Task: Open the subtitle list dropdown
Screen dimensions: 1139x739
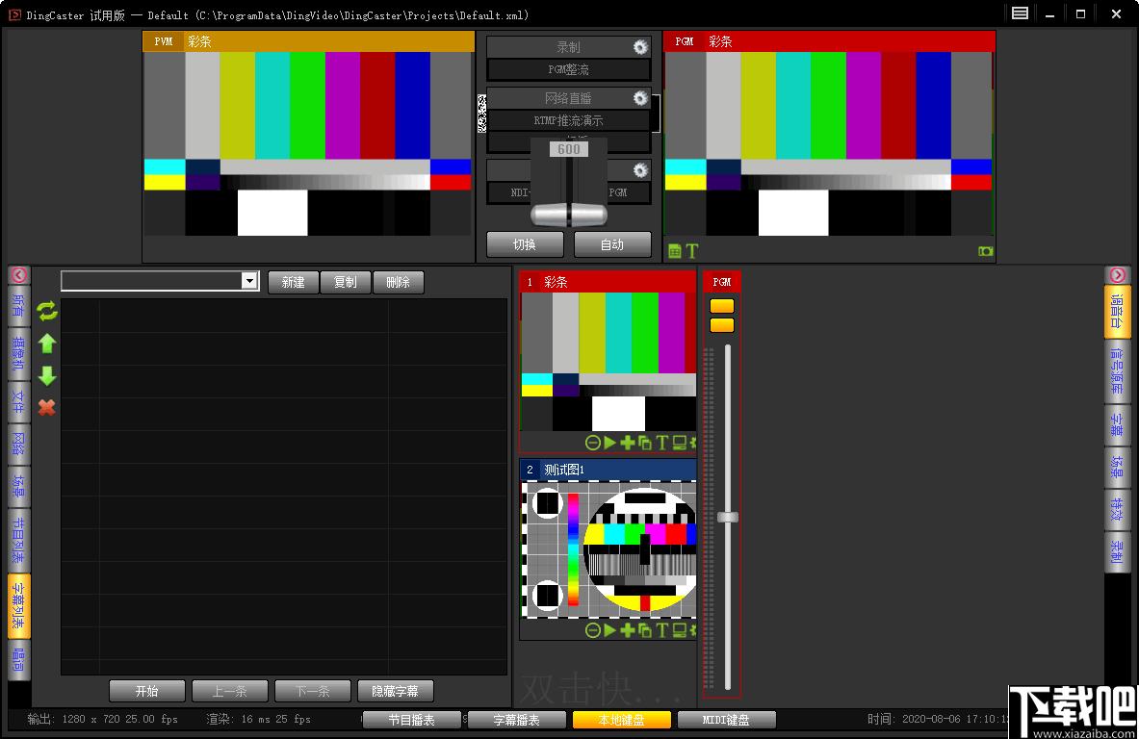Action: click(x=249, y=281)
